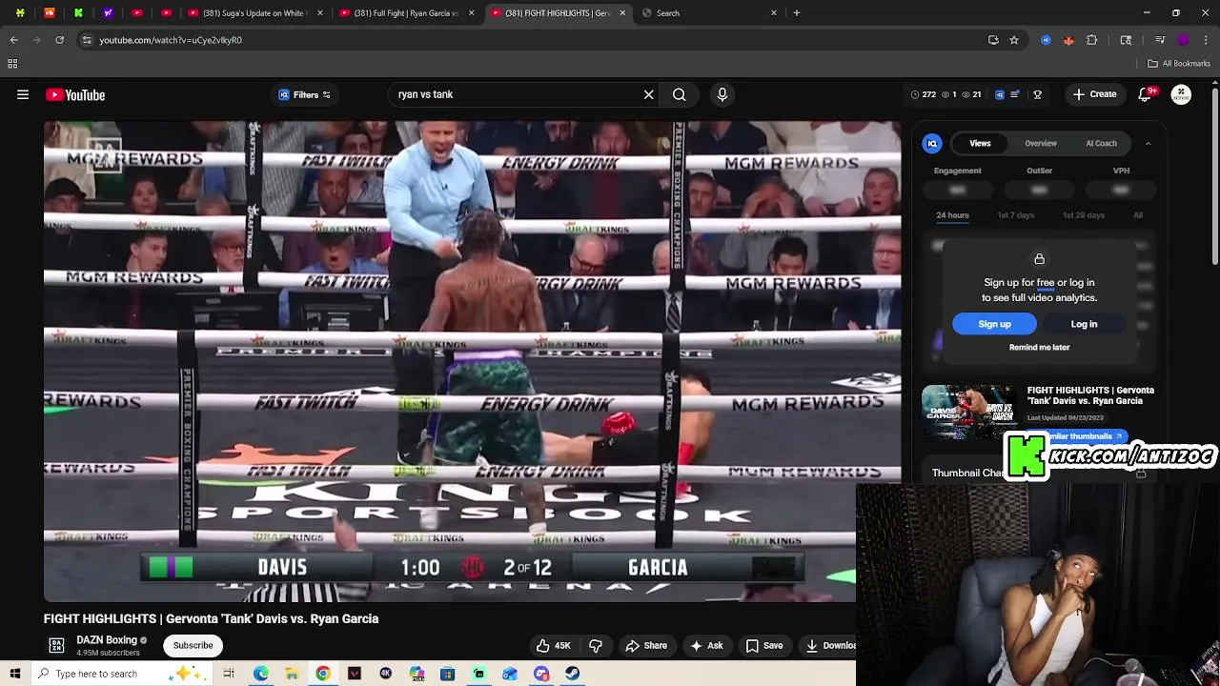This screenshot has height=686, width=1220.
Task: Select the 1st 28 days time range
Action: 1084,215
